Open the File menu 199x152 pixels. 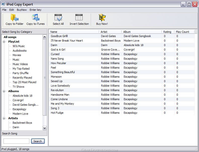click(4, 10)
